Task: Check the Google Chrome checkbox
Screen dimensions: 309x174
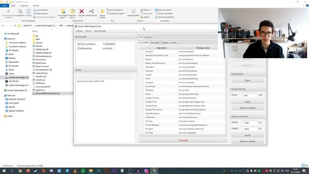Action: pyautogui.click(x=142, y=98)
